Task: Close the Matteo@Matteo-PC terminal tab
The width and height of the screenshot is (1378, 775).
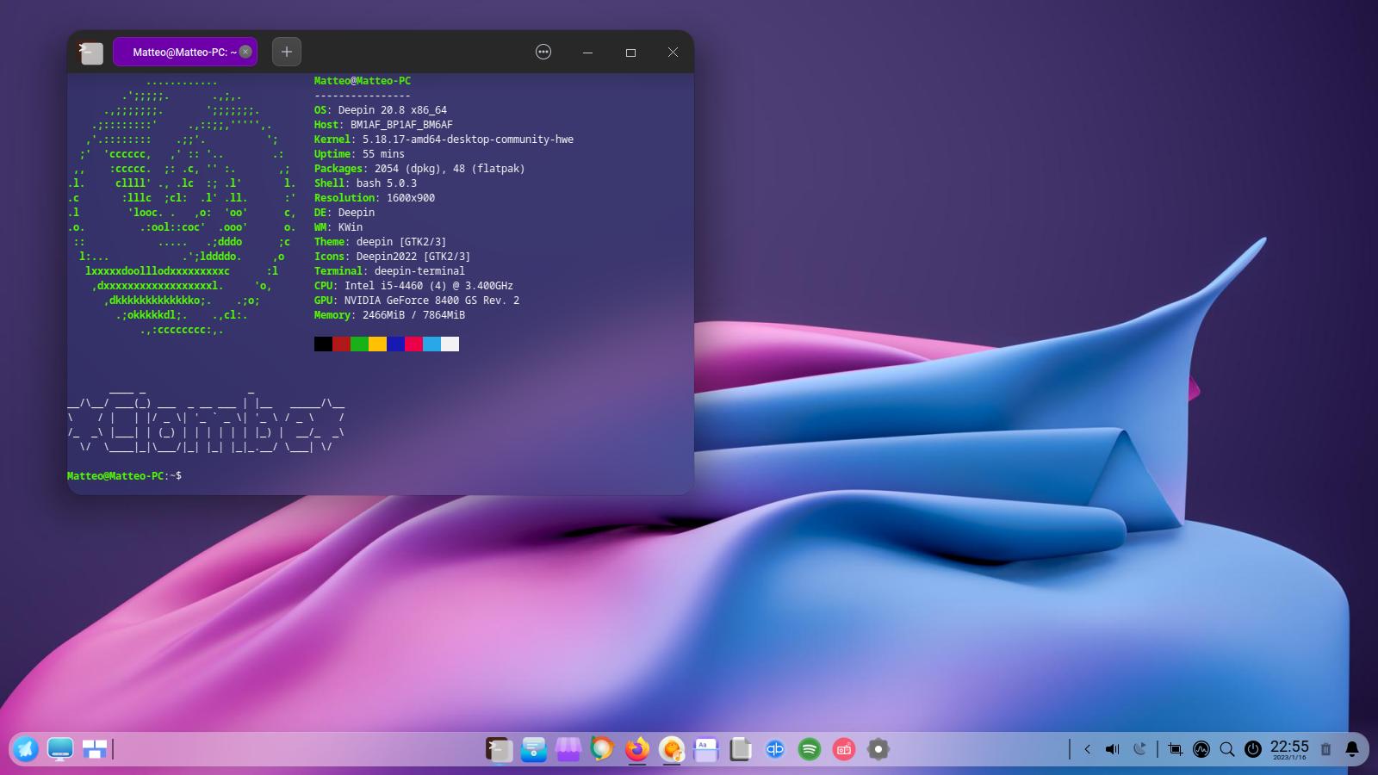Action: [245, 52]
